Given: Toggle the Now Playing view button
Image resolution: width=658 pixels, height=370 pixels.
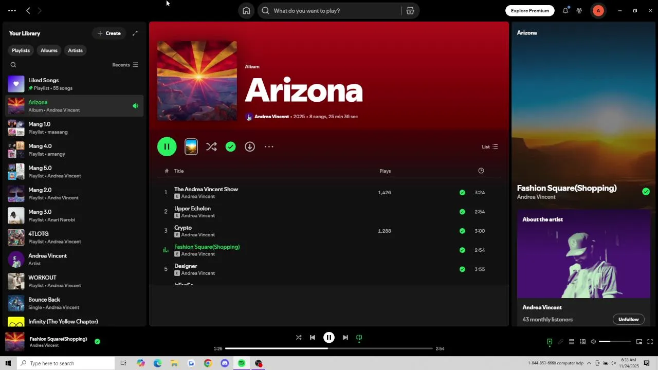Looking at the screenshot, I should coord(550,342).
